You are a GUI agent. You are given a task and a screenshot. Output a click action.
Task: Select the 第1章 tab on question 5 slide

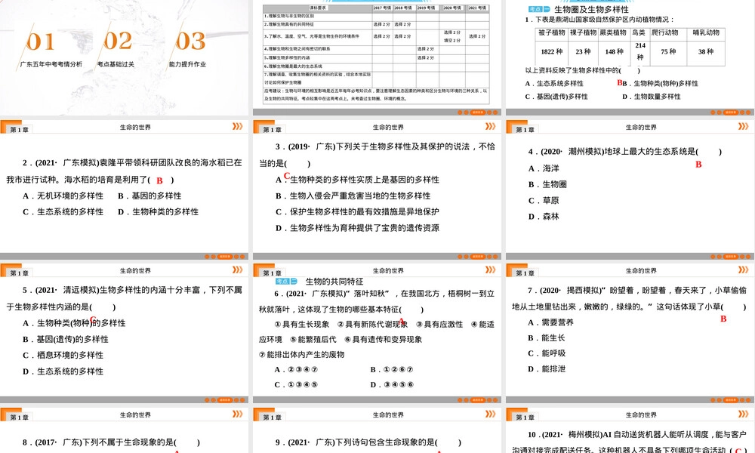[x=20, y=273]
